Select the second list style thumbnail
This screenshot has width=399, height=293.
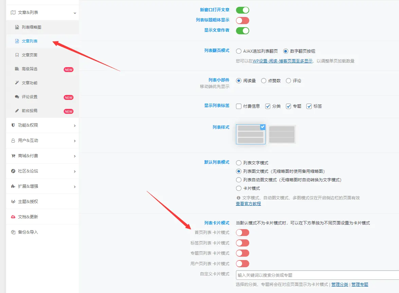pyautogui.click(x=282, y=134)
